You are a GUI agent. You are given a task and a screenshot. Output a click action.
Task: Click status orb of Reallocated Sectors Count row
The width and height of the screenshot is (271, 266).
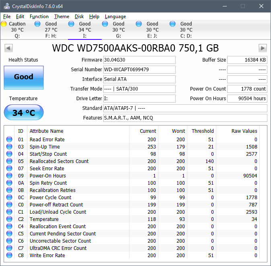pos(9,161)
